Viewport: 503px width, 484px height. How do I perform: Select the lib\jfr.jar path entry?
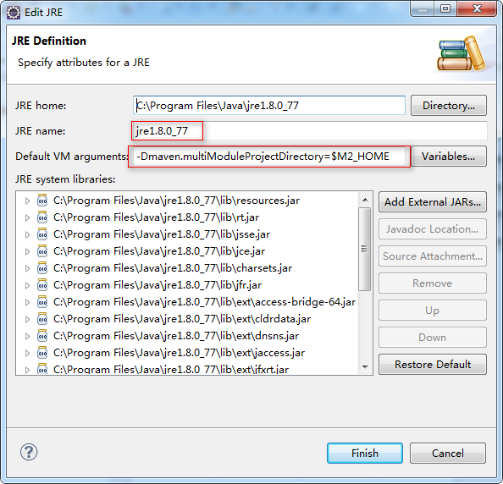158,285
